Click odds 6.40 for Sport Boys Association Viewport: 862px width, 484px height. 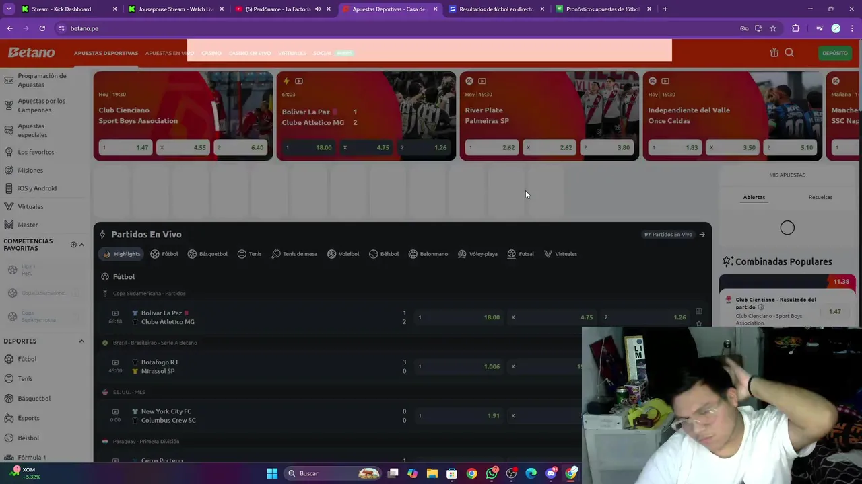240,147
